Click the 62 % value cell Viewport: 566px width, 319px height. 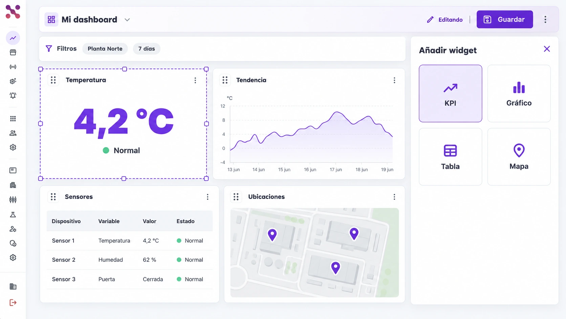point(149,260)
